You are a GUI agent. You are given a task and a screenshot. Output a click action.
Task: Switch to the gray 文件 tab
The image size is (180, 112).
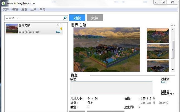pos(95,18)
